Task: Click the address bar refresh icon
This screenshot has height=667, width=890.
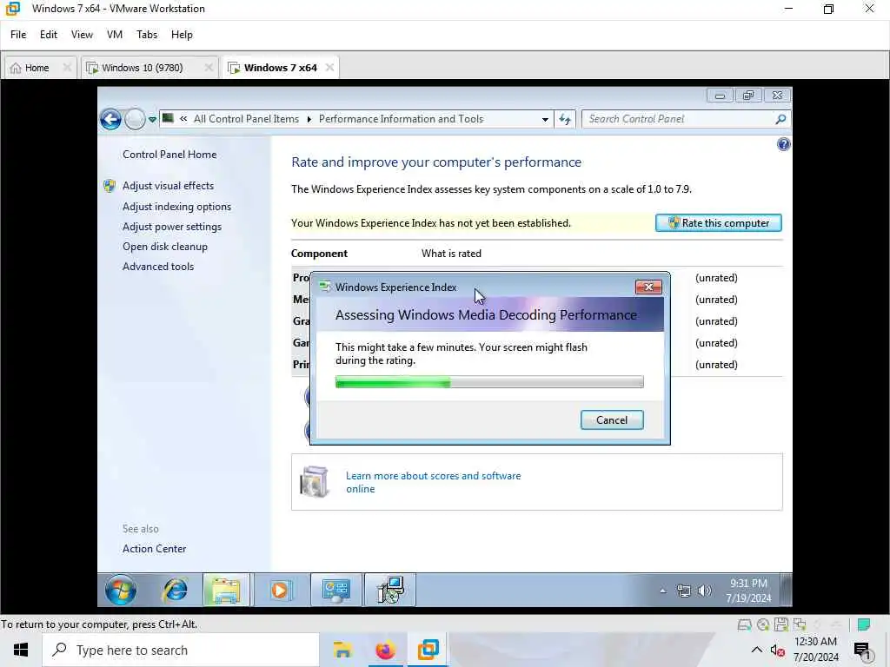Action: pyautogui.click(x=565, y=119)
